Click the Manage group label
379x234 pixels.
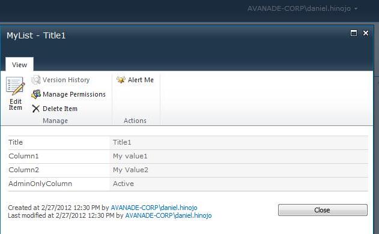point(55,121)
